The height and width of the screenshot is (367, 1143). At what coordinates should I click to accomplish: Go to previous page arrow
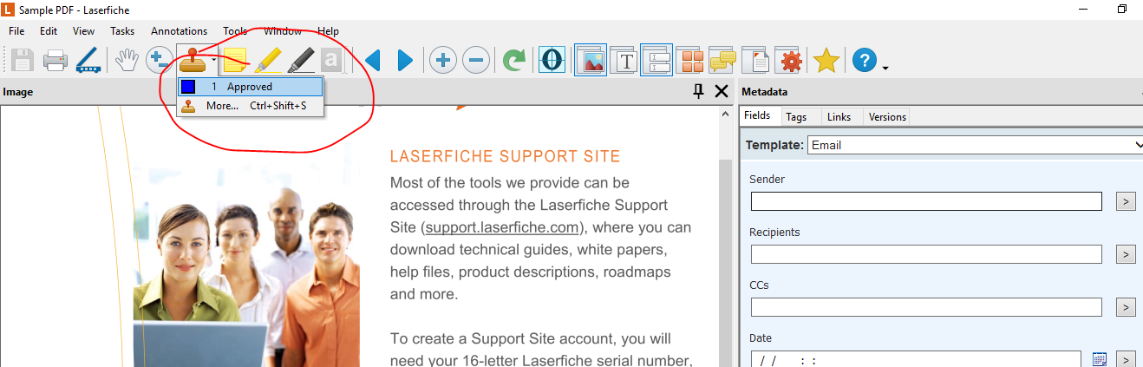pos(372,61)
